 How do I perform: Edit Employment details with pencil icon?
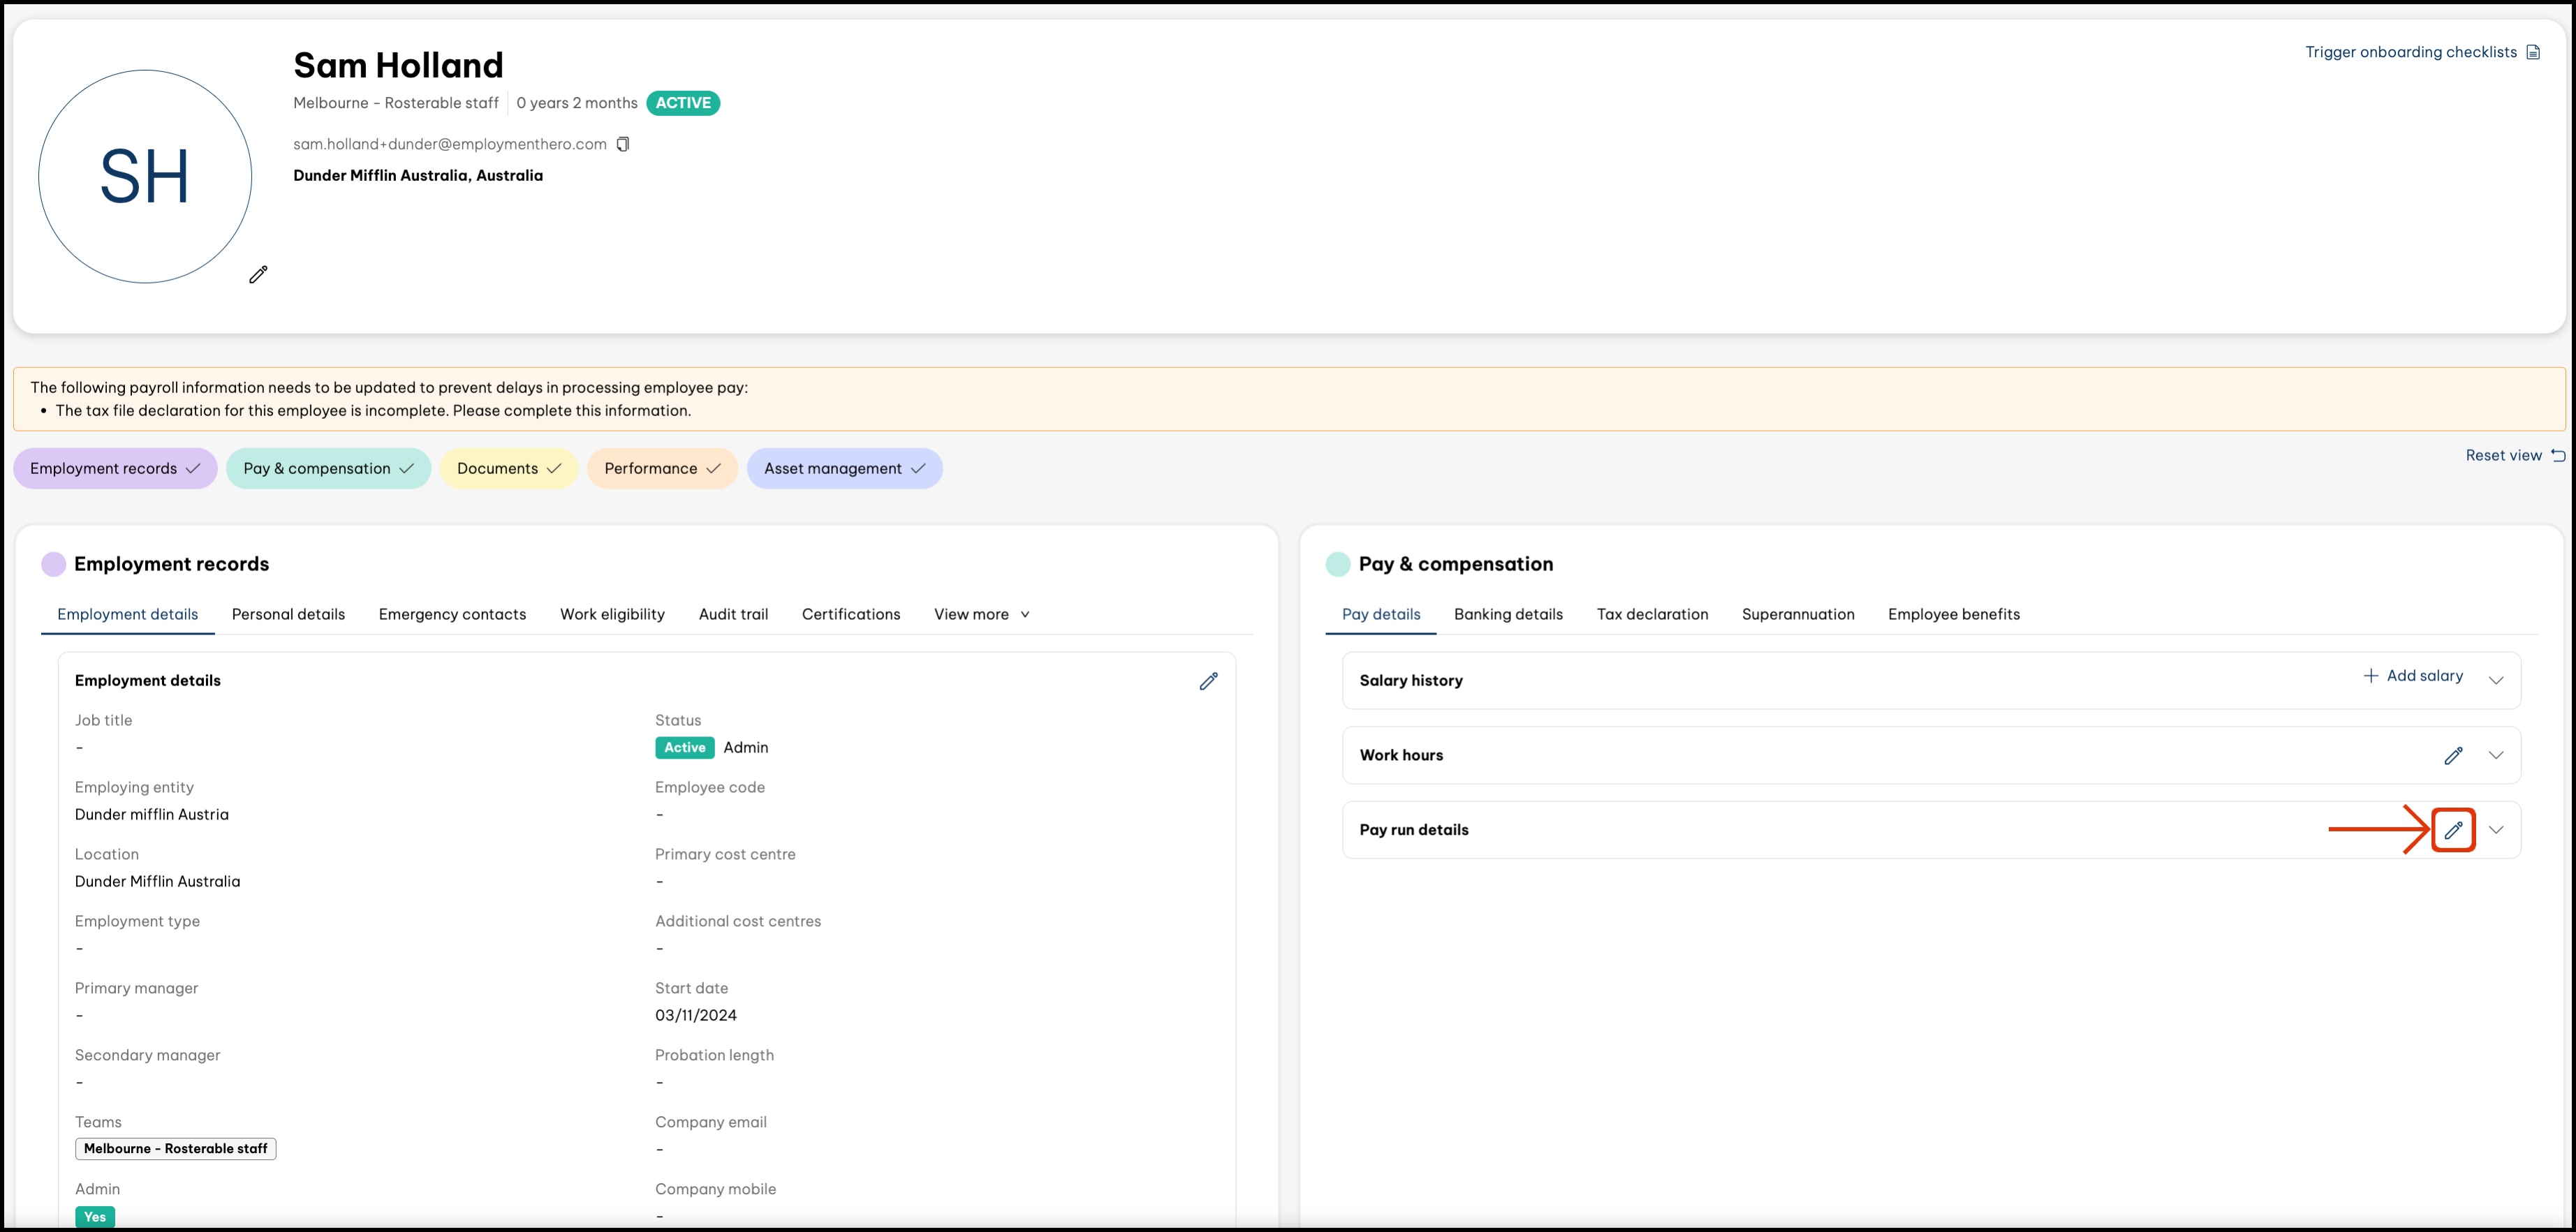(x=1208, y=681)
